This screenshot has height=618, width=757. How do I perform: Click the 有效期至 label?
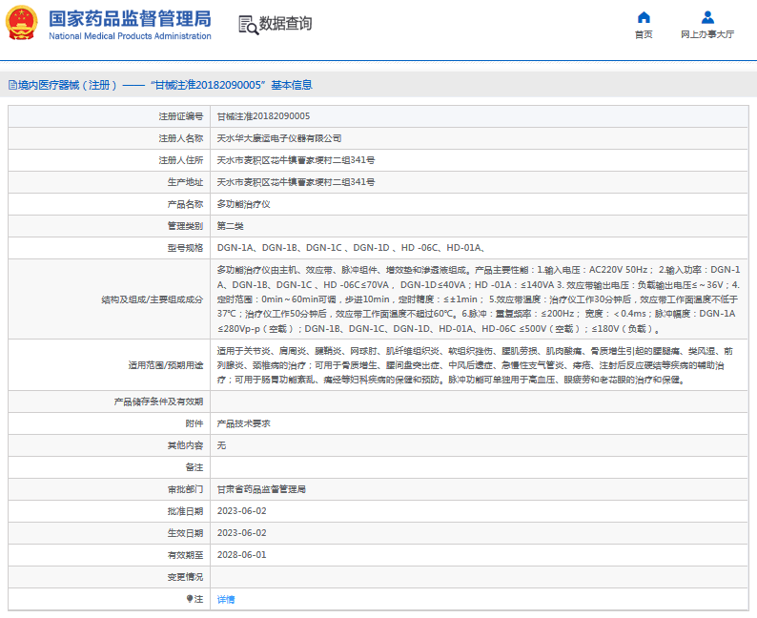tap(185, 555)
